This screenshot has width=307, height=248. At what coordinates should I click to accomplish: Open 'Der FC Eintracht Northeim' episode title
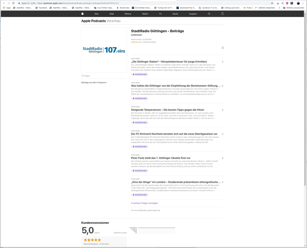point(174,134)
